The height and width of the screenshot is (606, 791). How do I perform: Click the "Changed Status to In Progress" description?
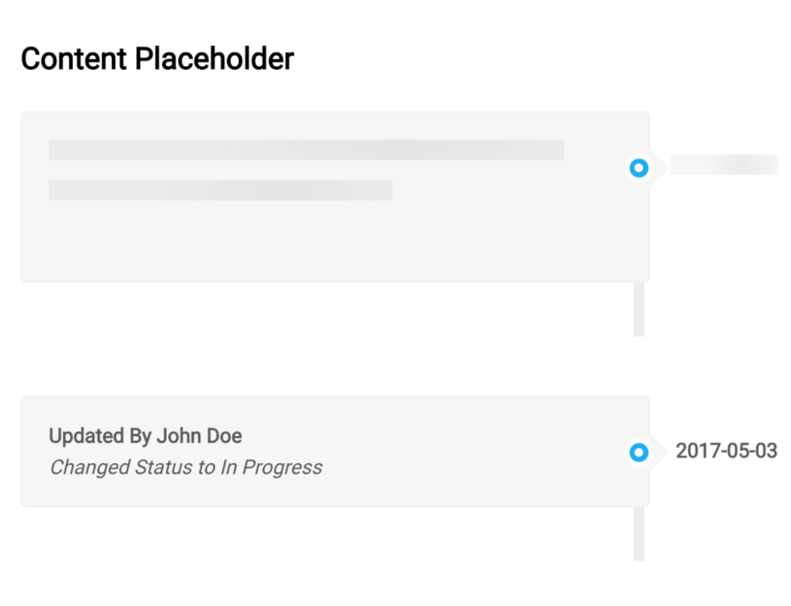pos(186,467)
